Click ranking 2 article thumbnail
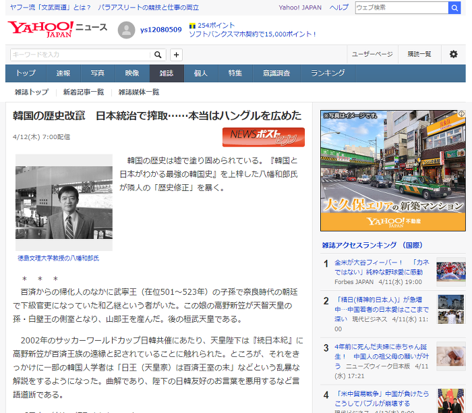Viewport: 472px width, 413px height. (451, 309)
